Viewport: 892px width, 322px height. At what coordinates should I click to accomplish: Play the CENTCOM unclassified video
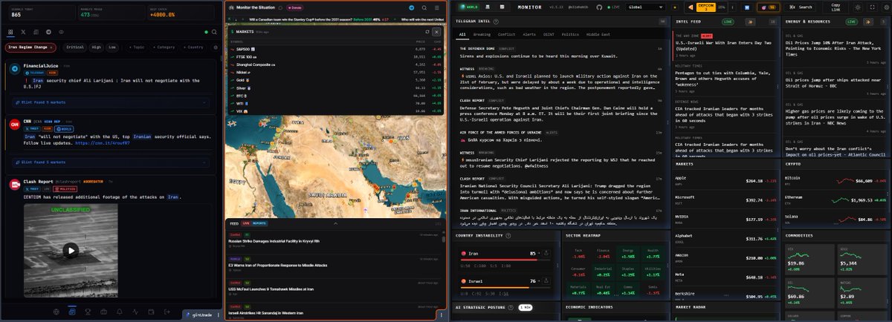click(71, 250)
